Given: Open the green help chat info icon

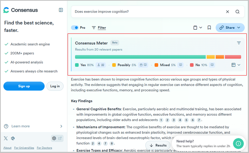Looking at the screenshot, I should [238, 144].
